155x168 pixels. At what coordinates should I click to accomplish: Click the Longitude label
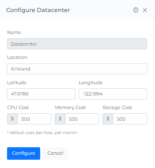pos(91,83)
